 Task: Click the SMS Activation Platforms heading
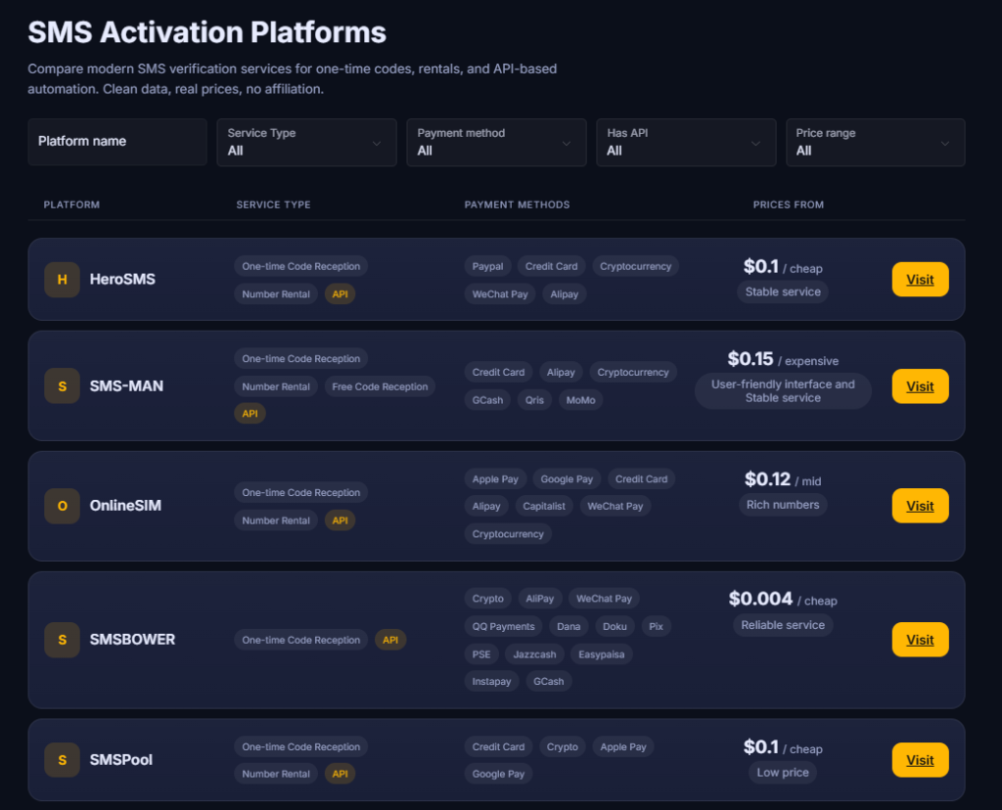pos(207,32)
